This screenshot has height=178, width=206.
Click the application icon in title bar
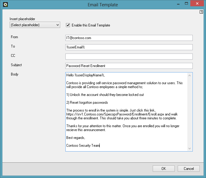click(x=5, y=5)
